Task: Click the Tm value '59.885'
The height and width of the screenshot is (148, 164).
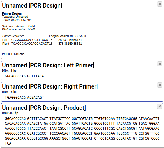Action: click(74, 44)
